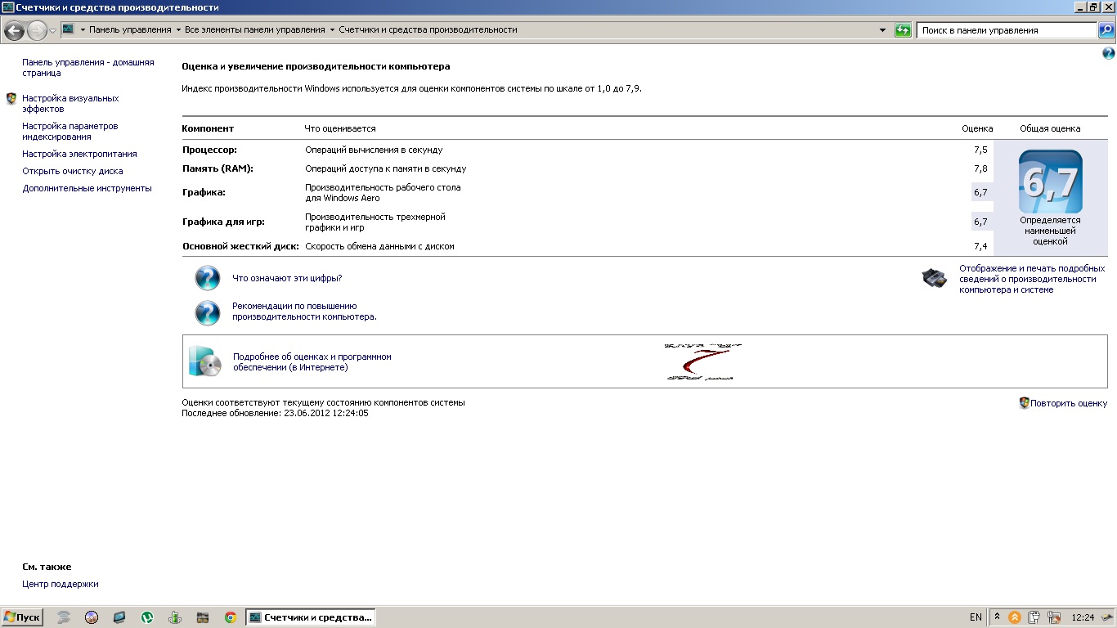Launch uTorrent from taskbar

[147, 617]
